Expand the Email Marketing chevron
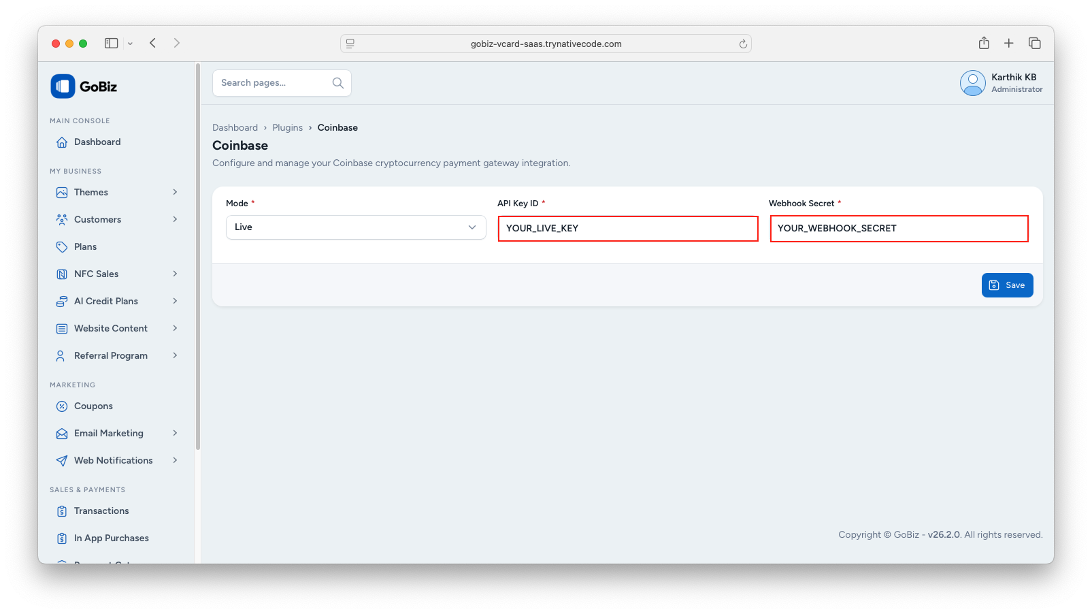The image size is (1092, 614). point(175,433)
